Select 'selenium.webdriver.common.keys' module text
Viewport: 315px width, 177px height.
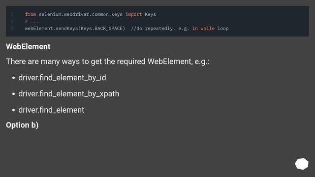[x=81, y=14]
